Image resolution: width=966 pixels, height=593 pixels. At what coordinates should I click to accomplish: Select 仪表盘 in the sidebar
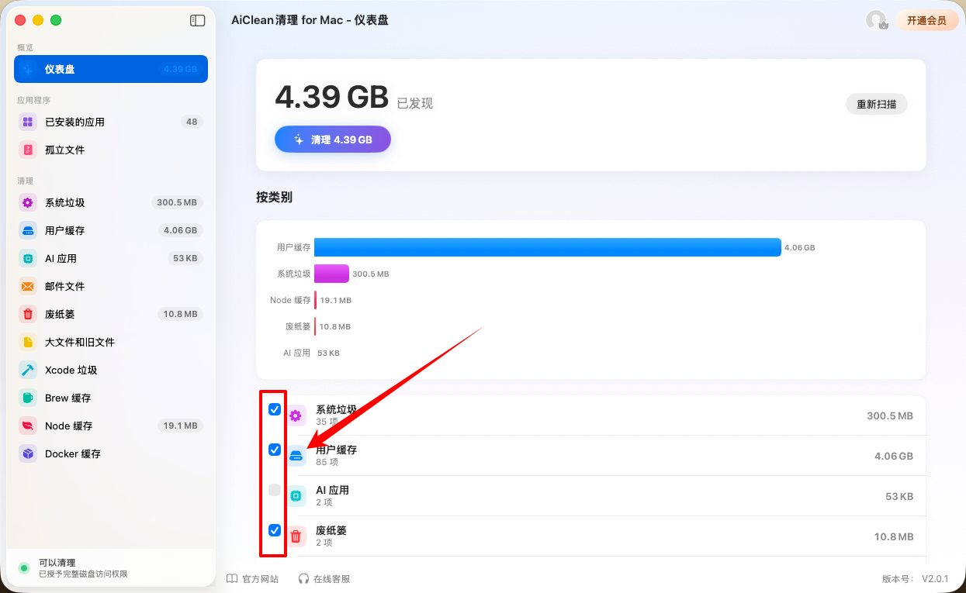tap(111, 69)
